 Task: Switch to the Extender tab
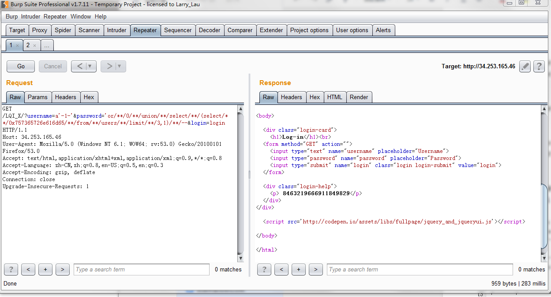click(271, 30)
